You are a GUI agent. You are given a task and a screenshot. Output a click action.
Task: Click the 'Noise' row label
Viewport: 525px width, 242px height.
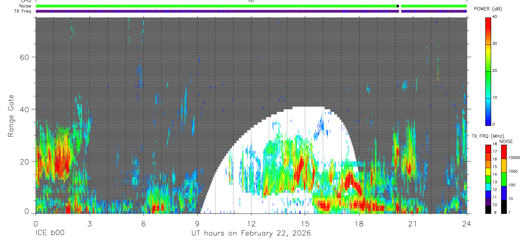click(x=25, y=6)
